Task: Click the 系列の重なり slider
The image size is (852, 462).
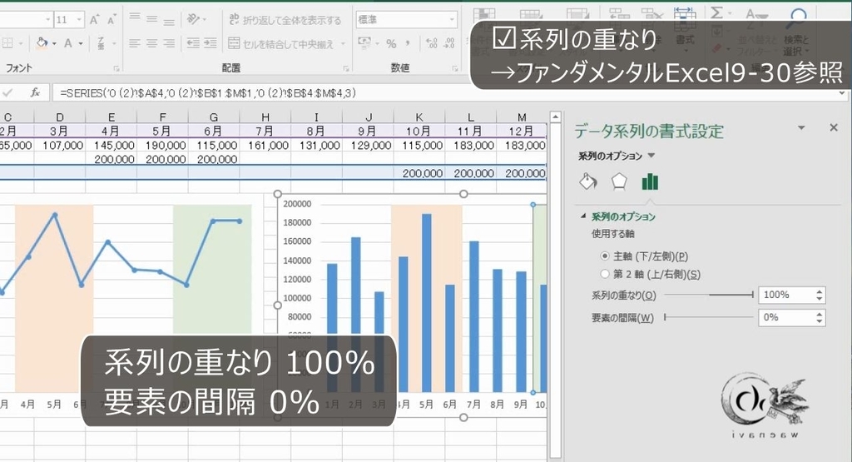Action: click(709, 295)
